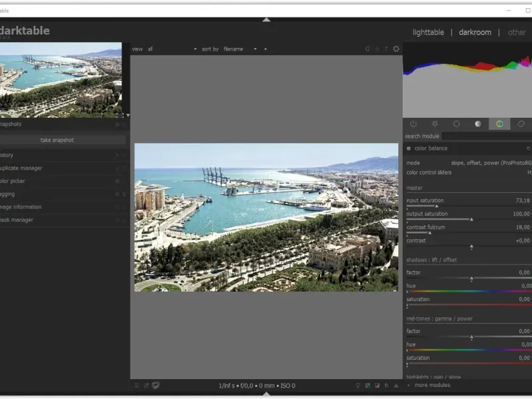Open the view 'all' filter dropdown
This screenshot has width=532, height=399.
tap(172, 49)
